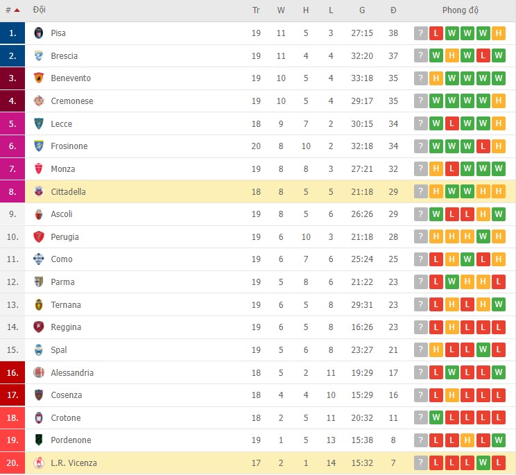Click Pisa's red L form badge
This screenshot has height=475, width=516.
[x=436, y=33]
